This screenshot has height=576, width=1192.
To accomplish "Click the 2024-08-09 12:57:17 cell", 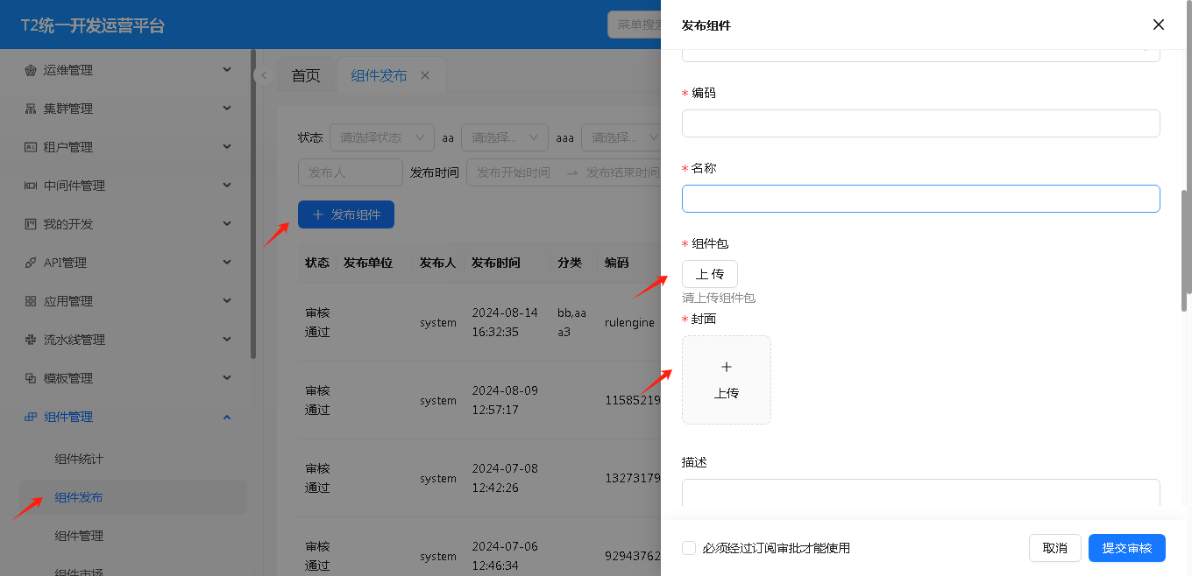I will [505, 400].
